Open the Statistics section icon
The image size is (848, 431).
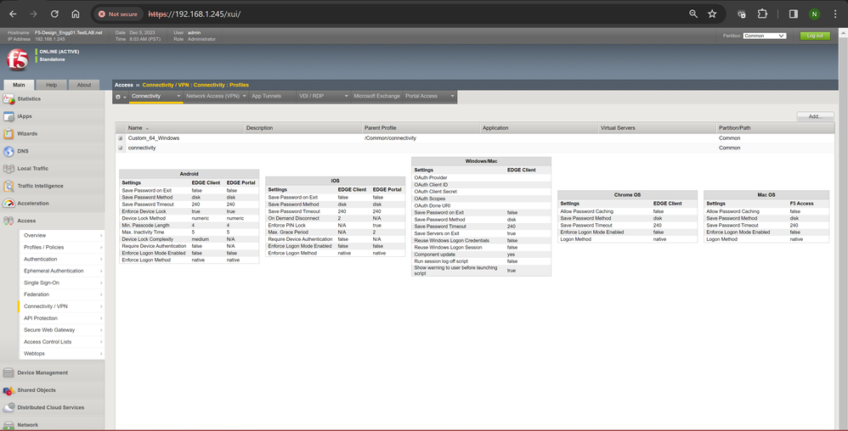click(8, 99)
